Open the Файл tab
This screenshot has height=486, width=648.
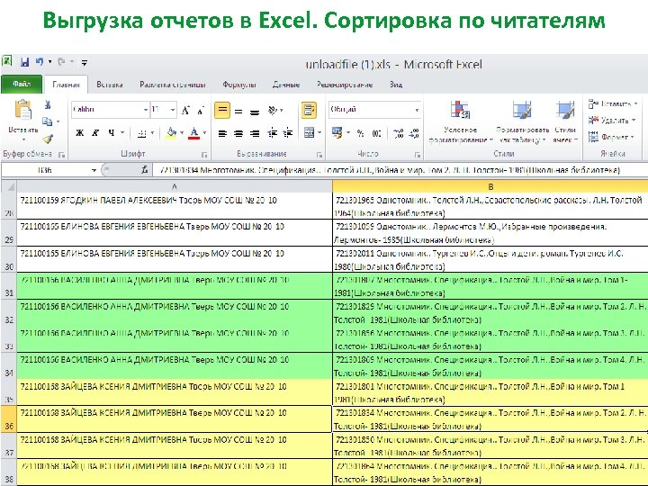22,84
